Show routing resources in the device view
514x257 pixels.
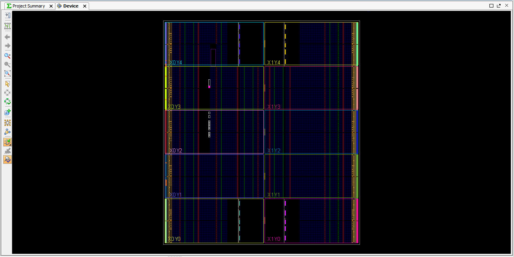pos(7,26)
